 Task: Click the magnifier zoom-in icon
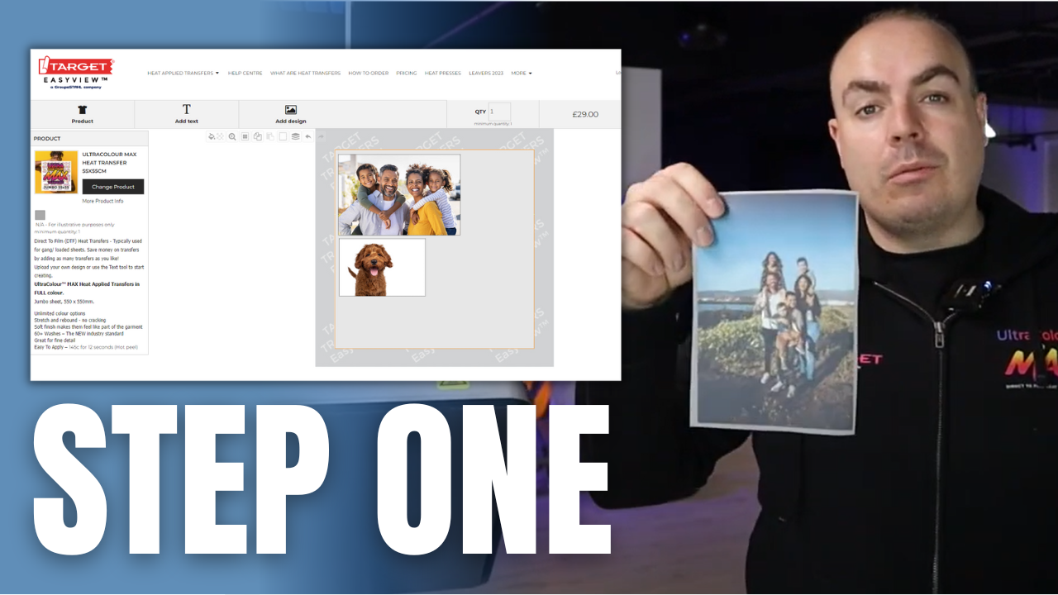point(232,136)
